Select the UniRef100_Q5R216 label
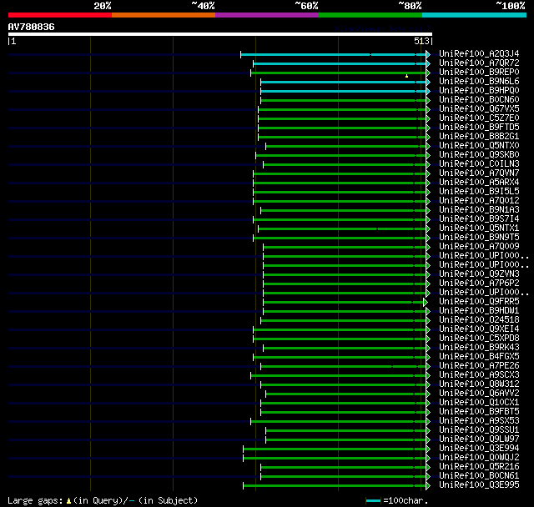Viewport: 534px width, 507px height. coord(479,467)
